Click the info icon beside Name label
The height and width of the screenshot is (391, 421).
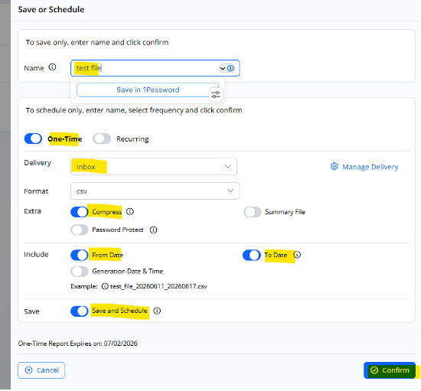(x=52, y=67)
